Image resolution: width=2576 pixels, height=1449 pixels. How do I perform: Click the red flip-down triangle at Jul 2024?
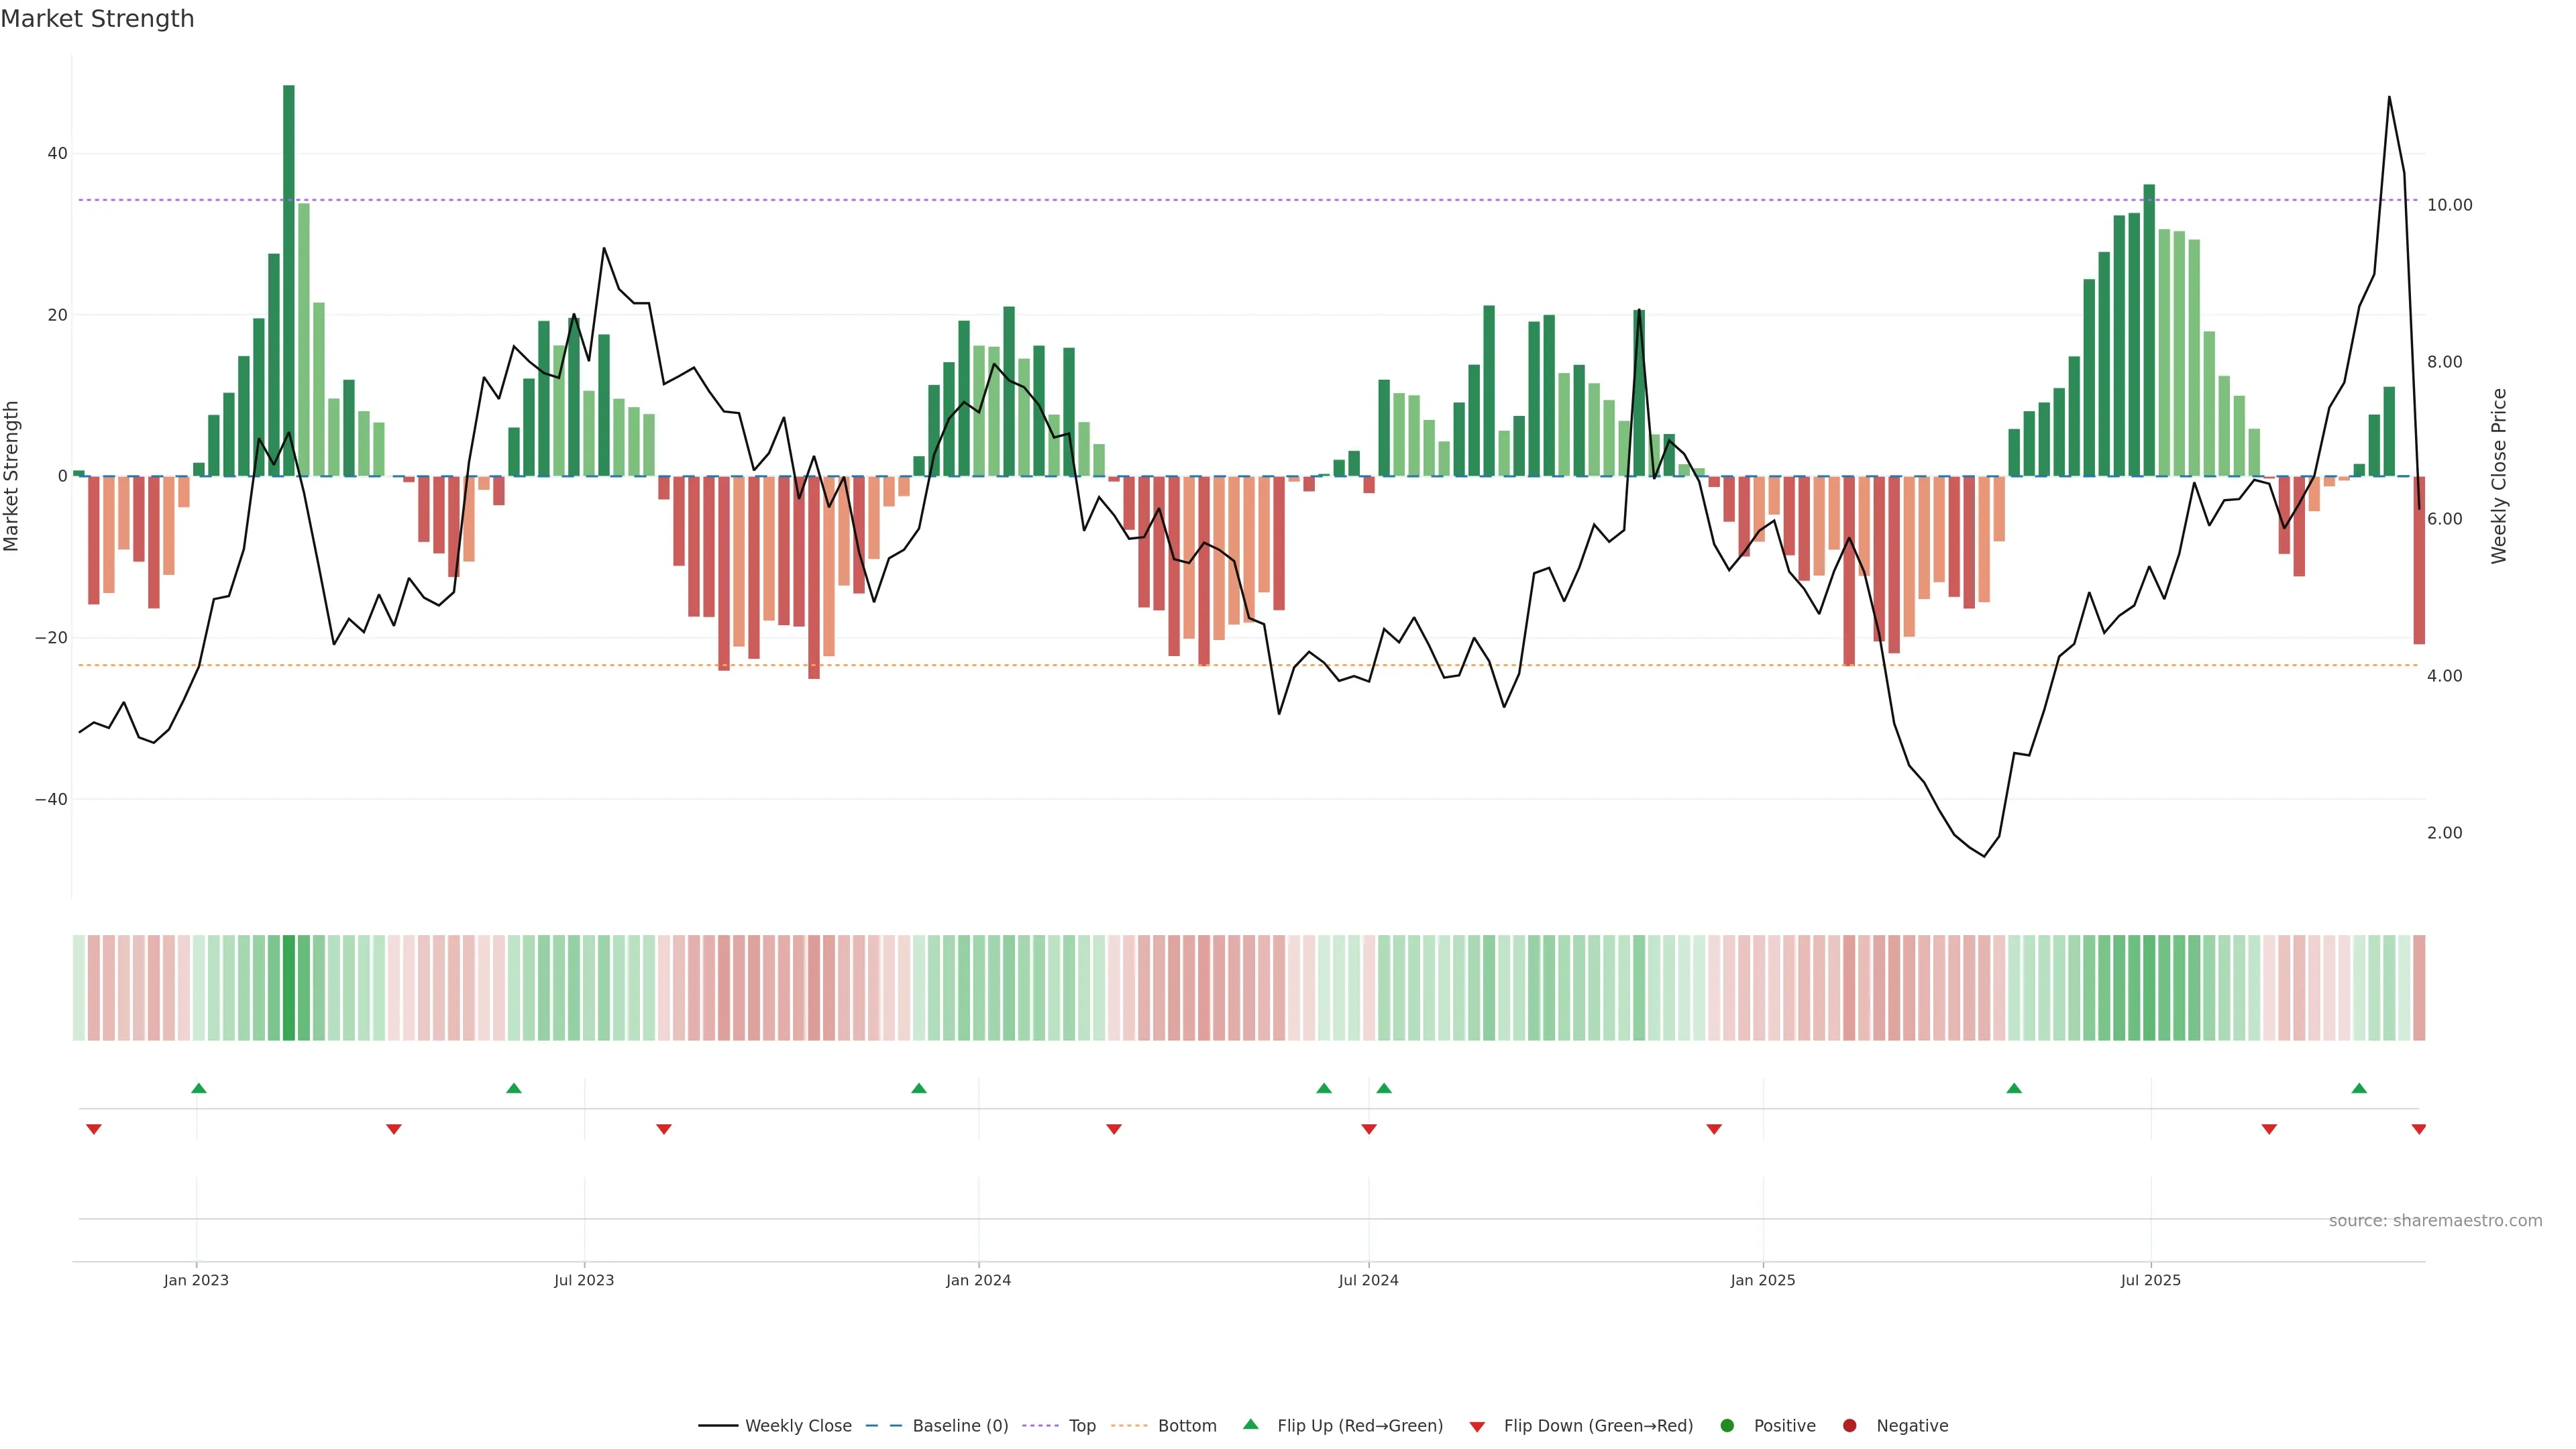click(1369, 1129)
